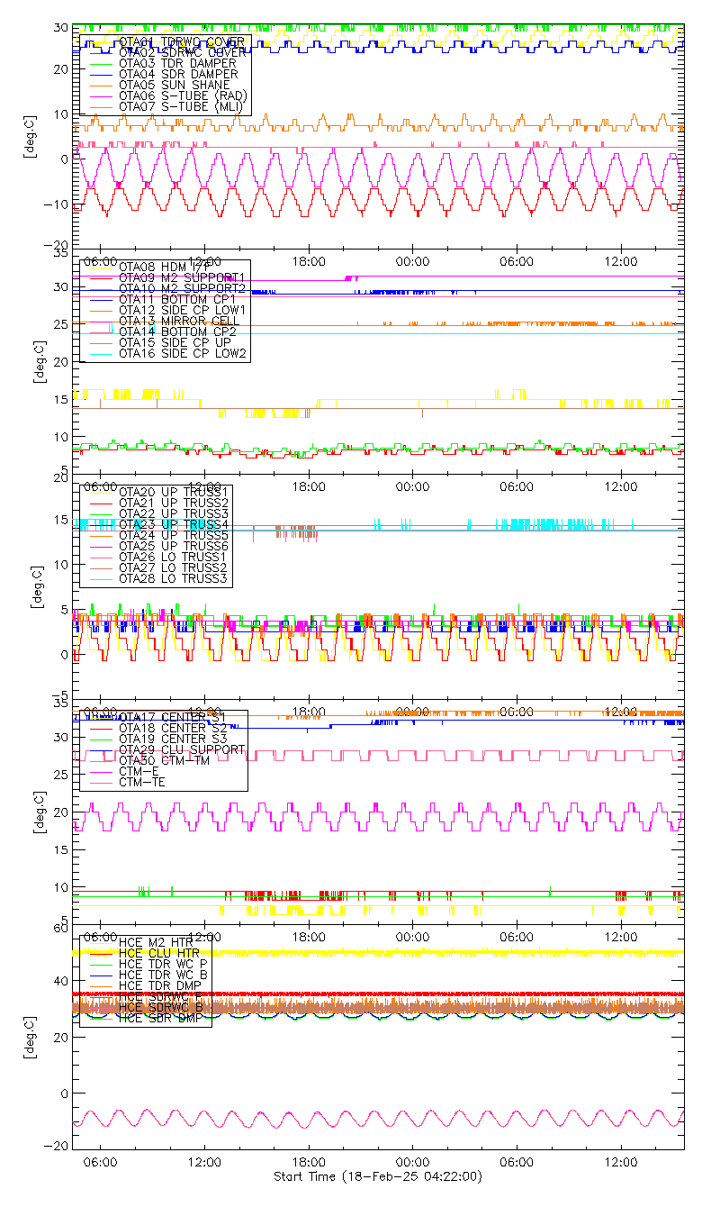Screen dimensions: 720x1216
Task: Select the CTM-E legend entry
Action: [x=140, y=771]
